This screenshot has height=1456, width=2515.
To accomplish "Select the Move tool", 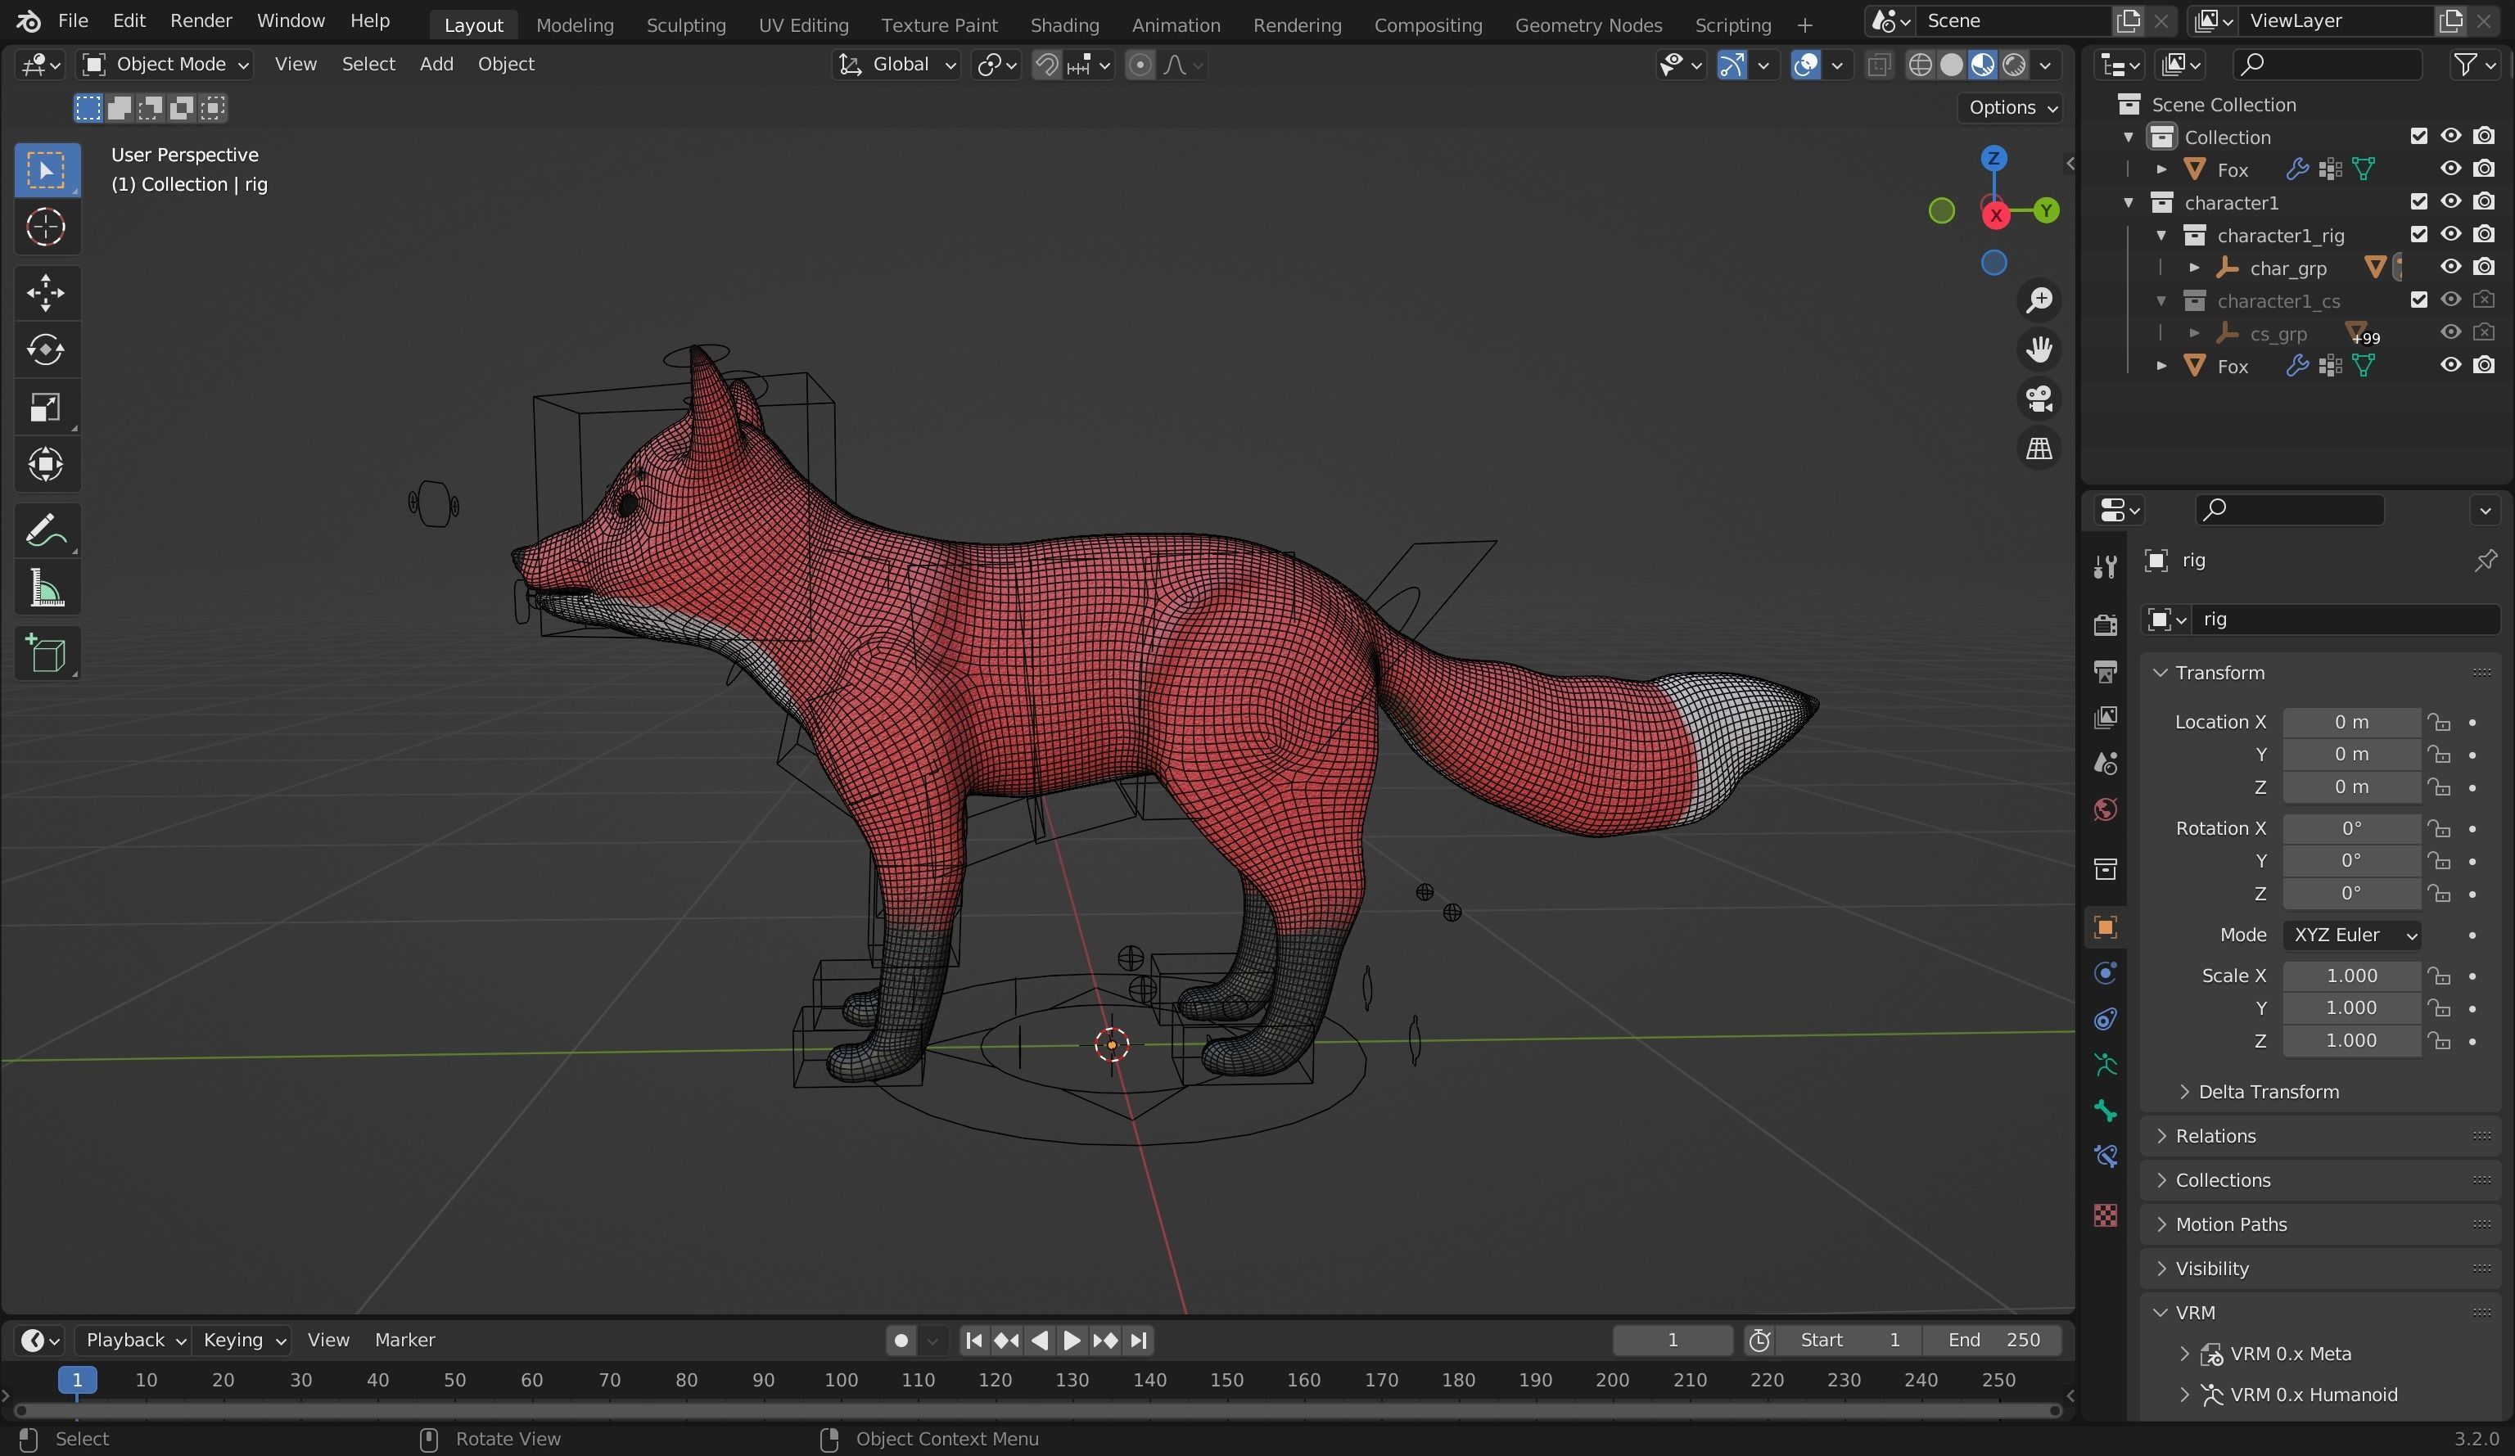I will point(46,293).
